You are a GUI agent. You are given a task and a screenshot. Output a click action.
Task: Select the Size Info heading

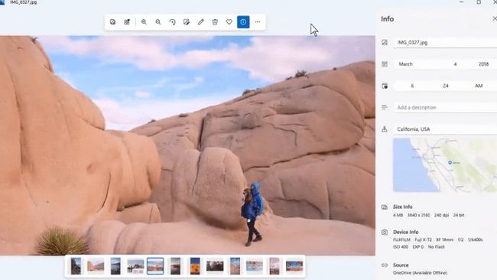click(403, 207)
